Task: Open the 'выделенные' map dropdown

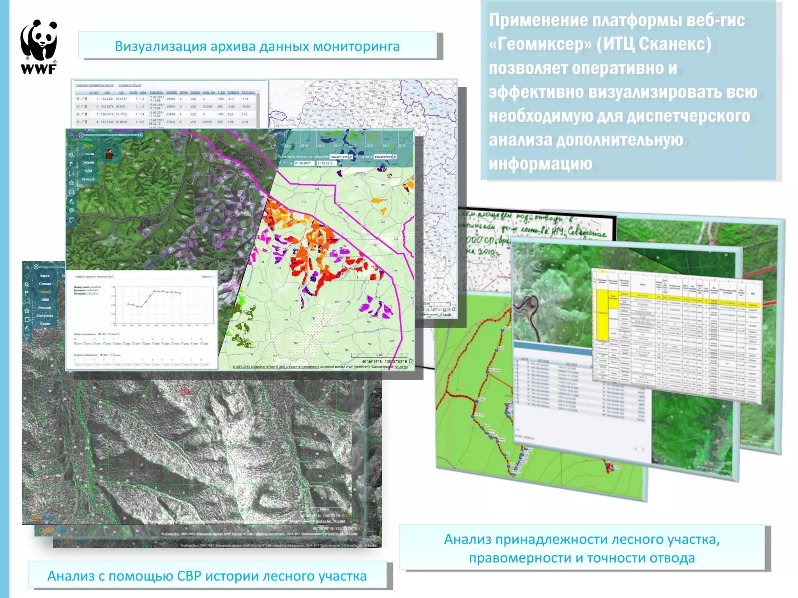Action: point(385,157)
